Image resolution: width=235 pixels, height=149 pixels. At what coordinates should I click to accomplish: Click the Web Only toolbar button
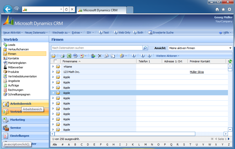tap(122, 33)
